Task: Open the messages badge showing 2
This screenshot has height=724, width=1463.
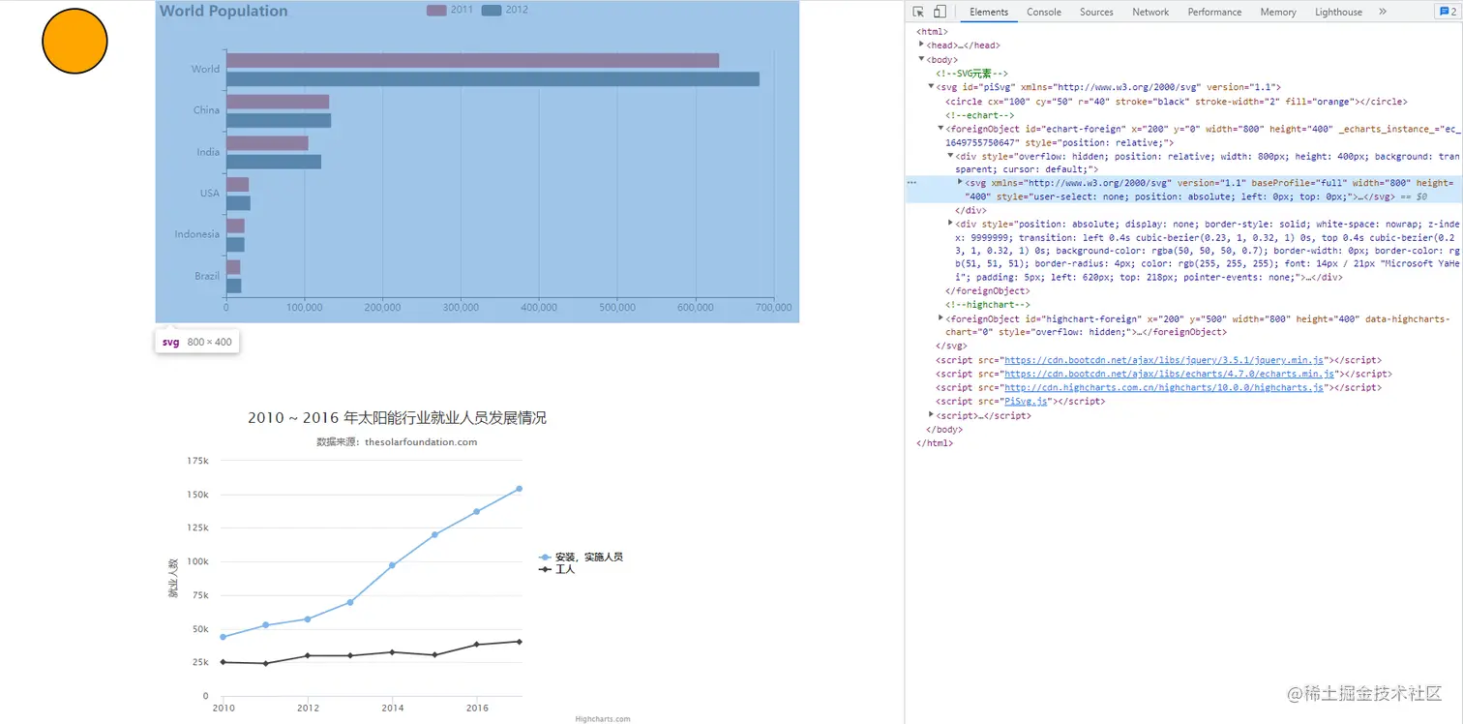Action: point(1447,12)
